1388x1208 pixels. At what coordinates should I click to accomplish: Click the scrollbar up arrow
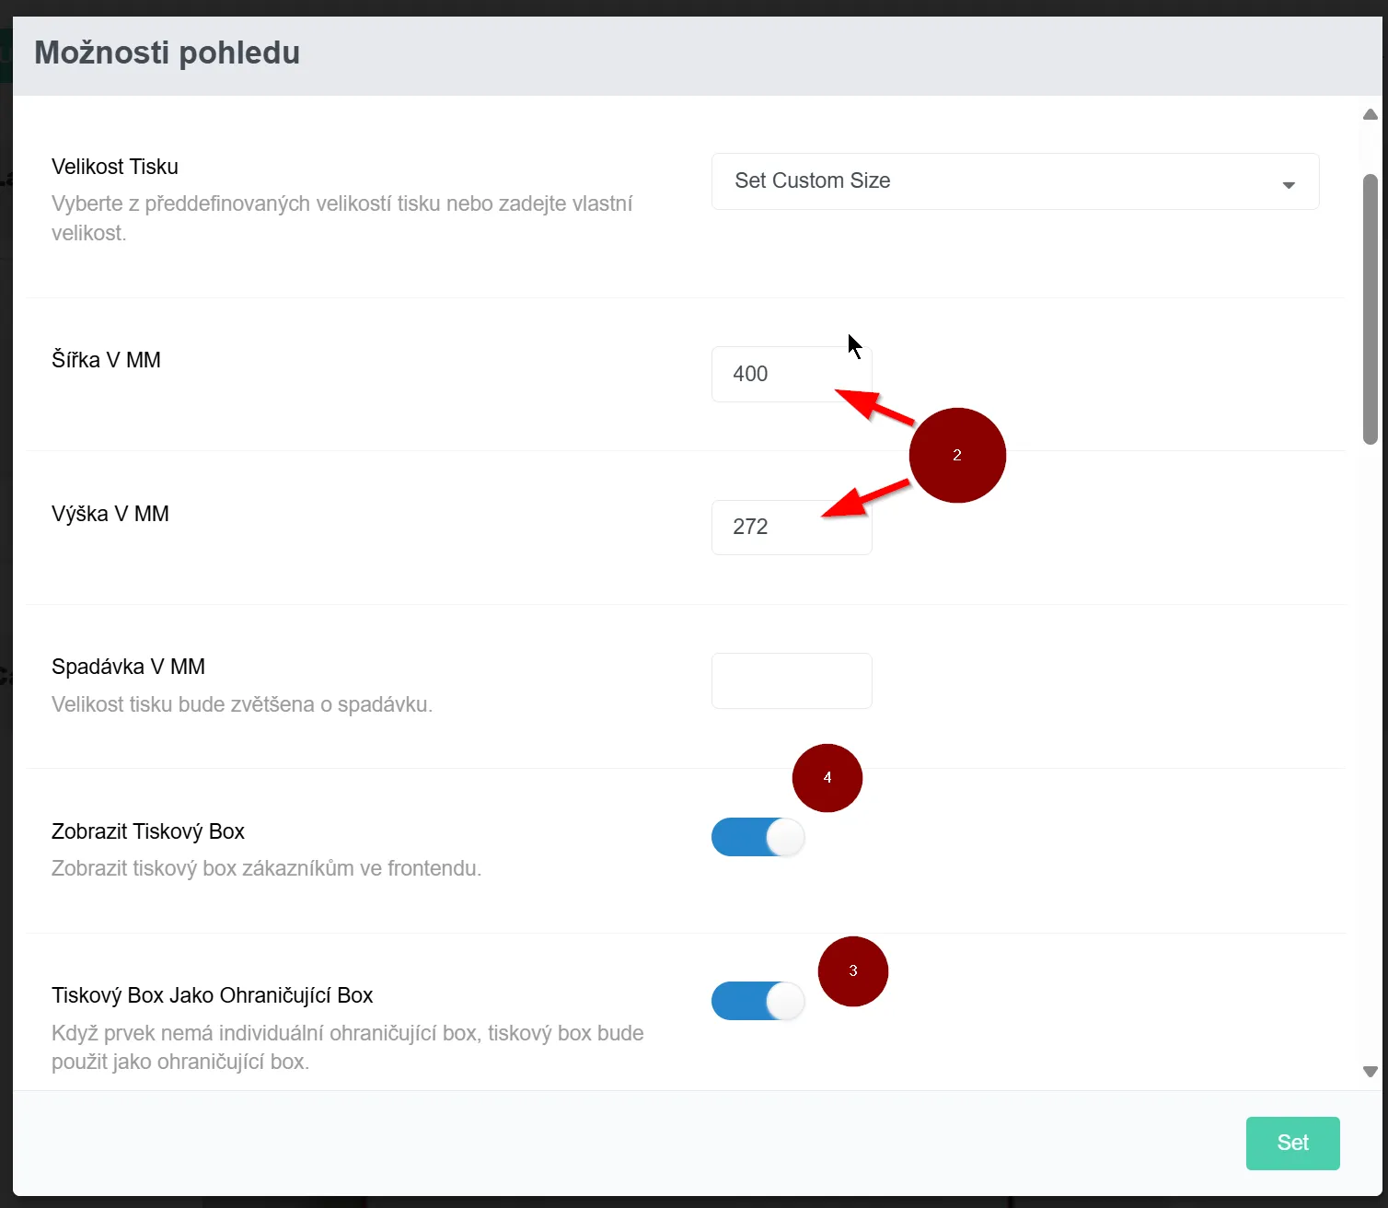click(1371, 114)
